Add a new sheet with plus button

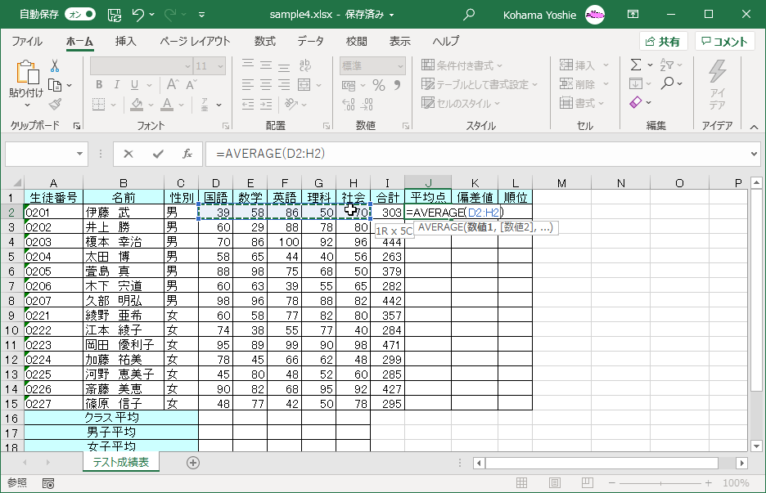[x=193, y=462]
